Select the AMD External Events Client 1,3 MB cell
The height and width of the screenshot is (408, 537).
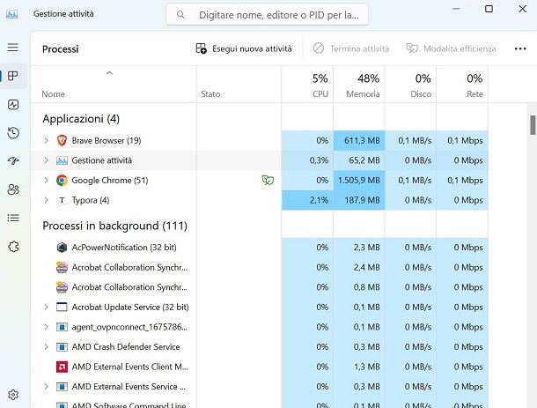pos(359,367)
